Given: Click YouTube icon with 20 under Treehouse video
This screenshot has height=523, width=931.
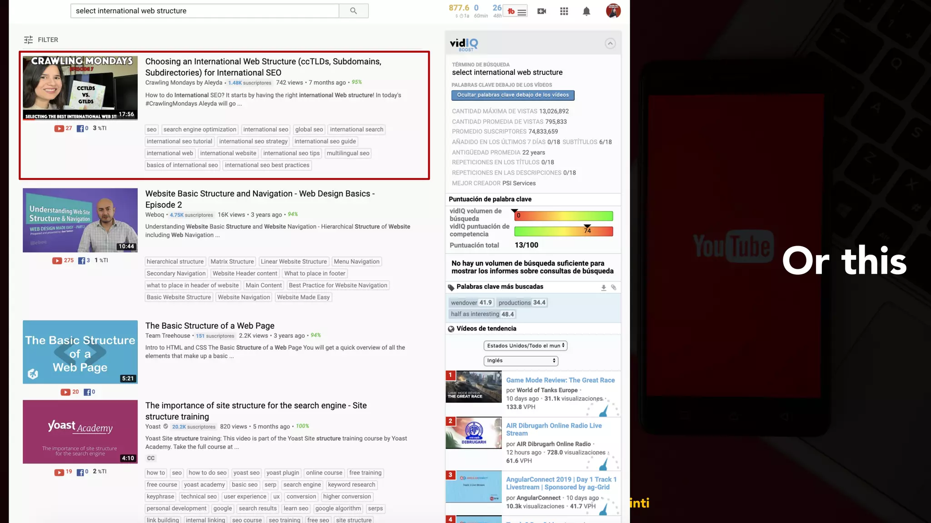Looking at the screenshot, I should (x=65, y=392).
